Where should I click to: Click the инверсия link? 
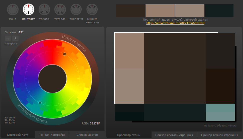(x=11, y=44)
